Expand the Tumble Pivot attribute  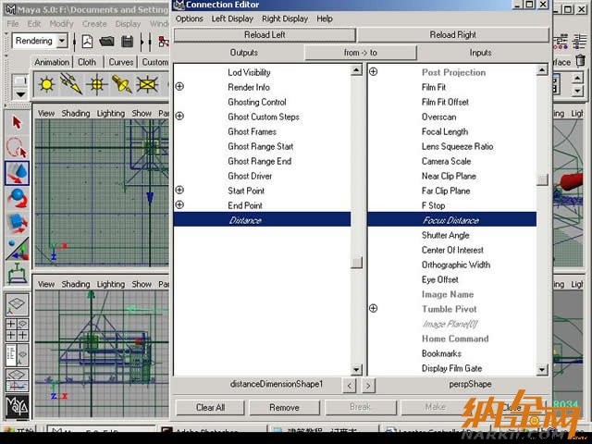click(373, 308)
